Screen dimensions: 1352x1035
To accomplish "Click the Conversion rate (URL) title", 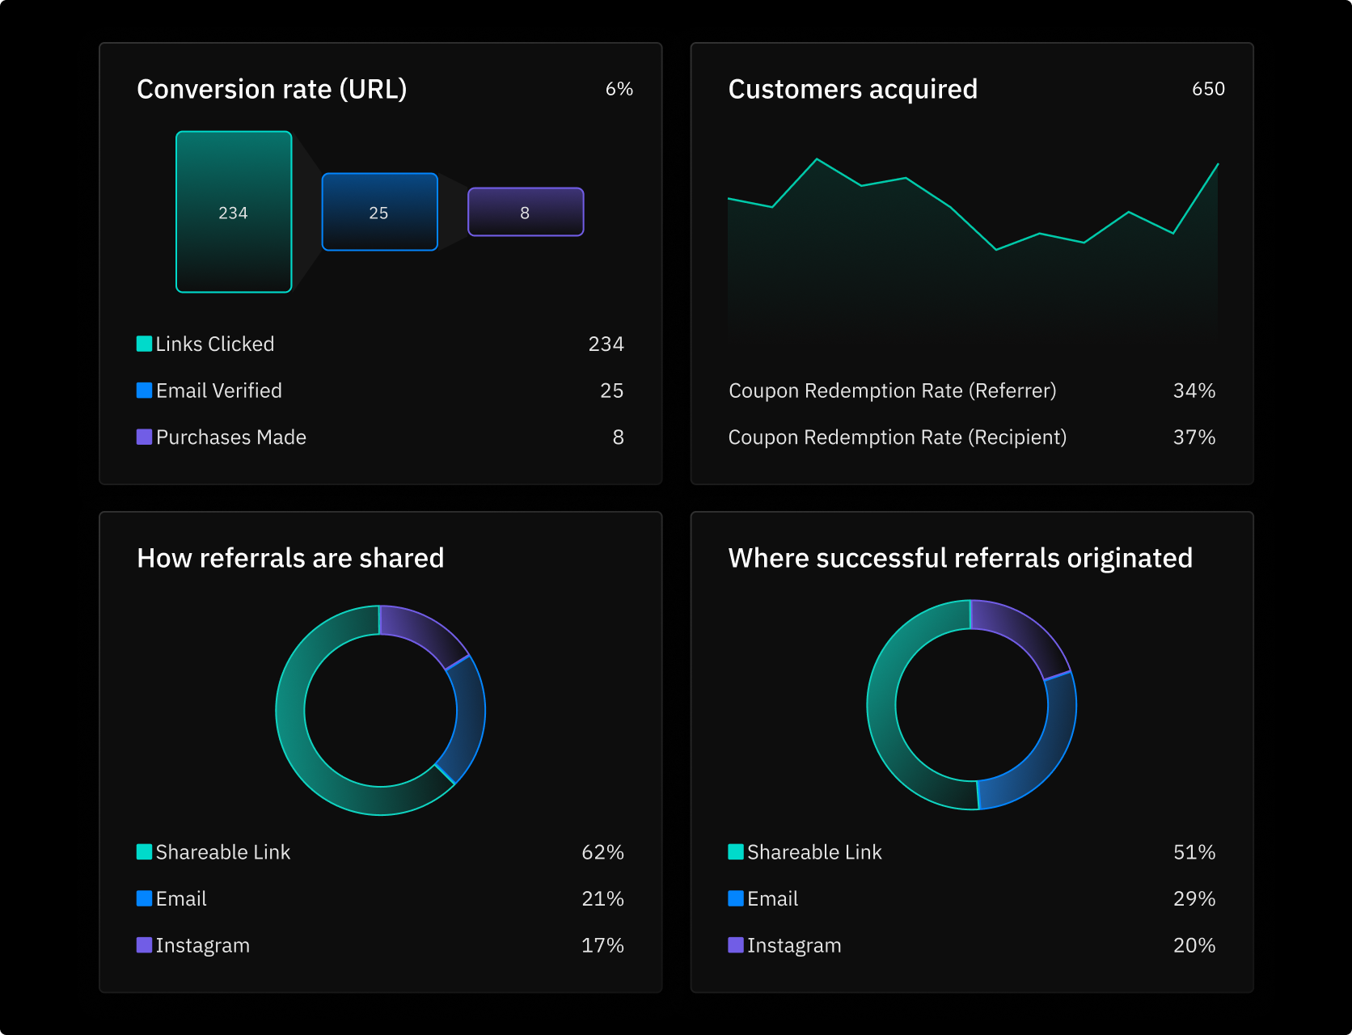I will pos(272,89).
